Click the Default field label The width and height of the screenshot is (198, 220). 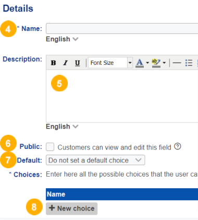coord(30,160)
